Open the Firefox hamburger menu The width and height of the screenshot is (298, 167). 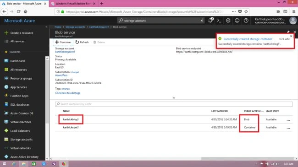pyautogui.click(x=293, y=11)
